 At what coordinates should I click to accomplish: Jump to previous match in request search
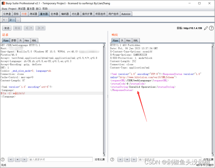11,159
